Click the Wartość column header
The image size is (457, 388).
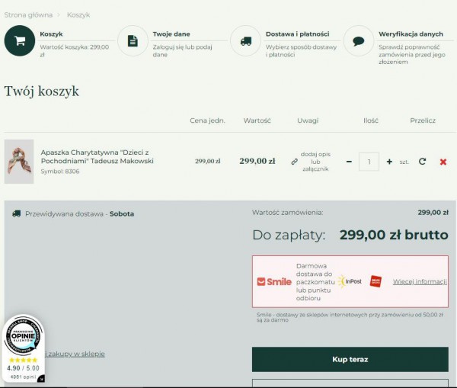[x=257, y=120]
